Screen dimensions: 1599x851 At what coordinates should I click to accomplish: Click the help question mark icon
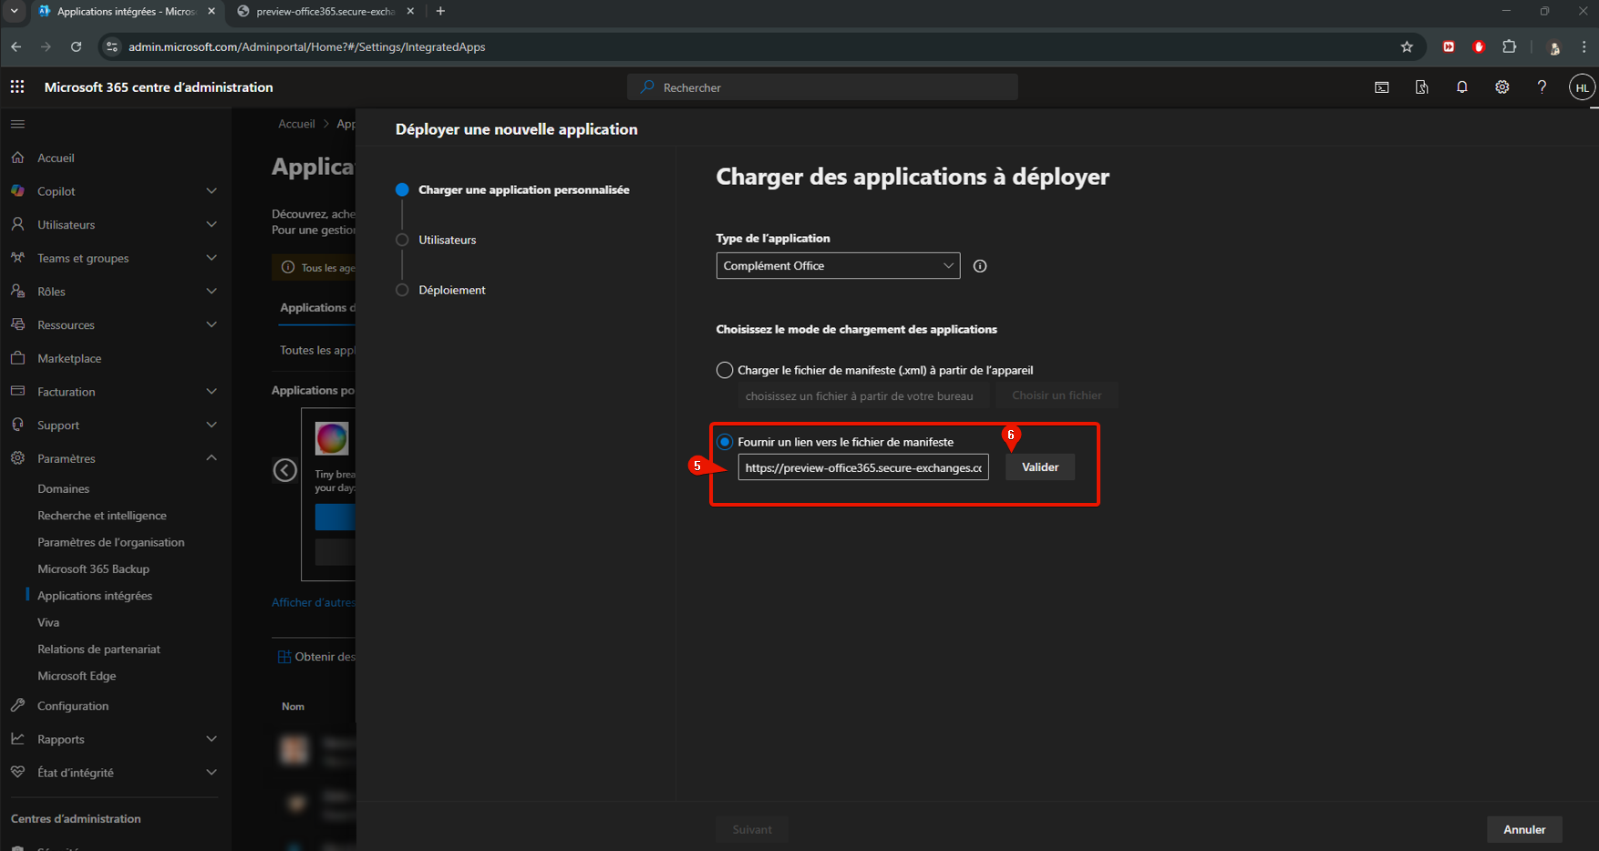pos(1542,87)
